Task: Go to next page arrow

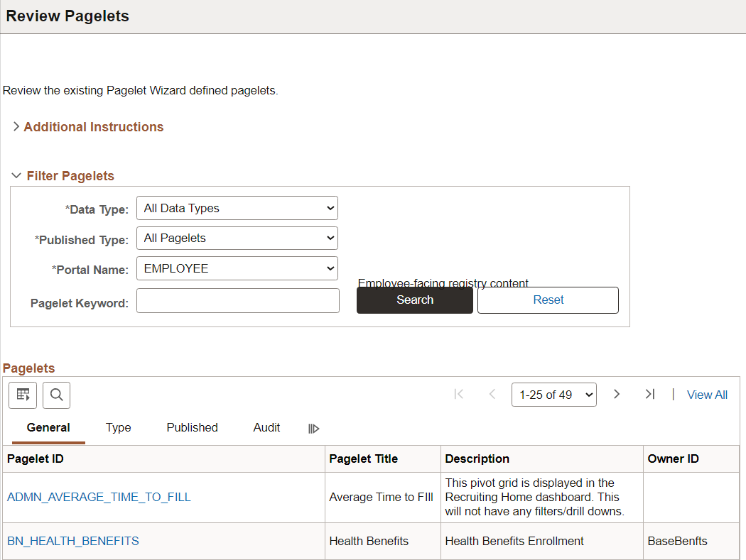Action: tap(617, 394)
